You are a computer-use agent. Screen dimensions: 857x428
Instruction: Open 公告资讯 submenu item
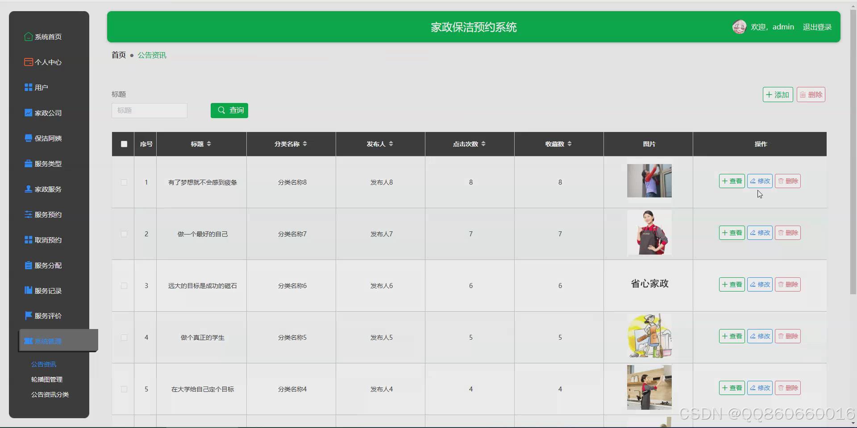coord(44,364)
